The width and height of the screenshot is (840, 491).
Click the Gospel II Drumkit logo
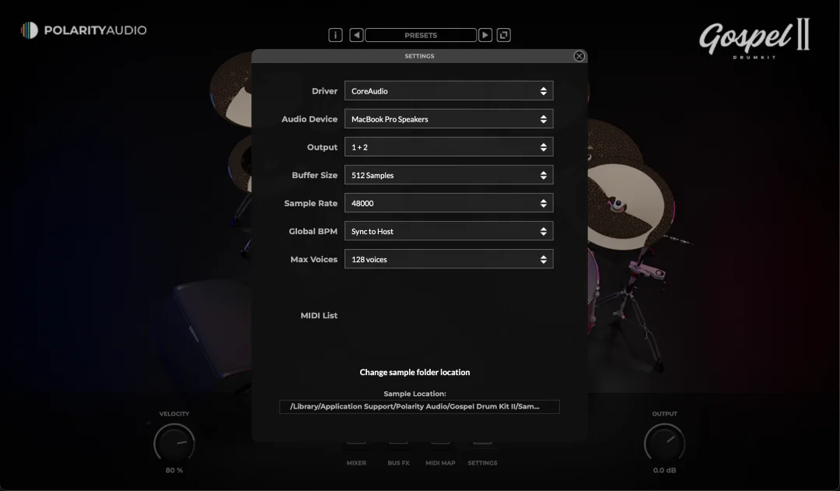point(754,37)
